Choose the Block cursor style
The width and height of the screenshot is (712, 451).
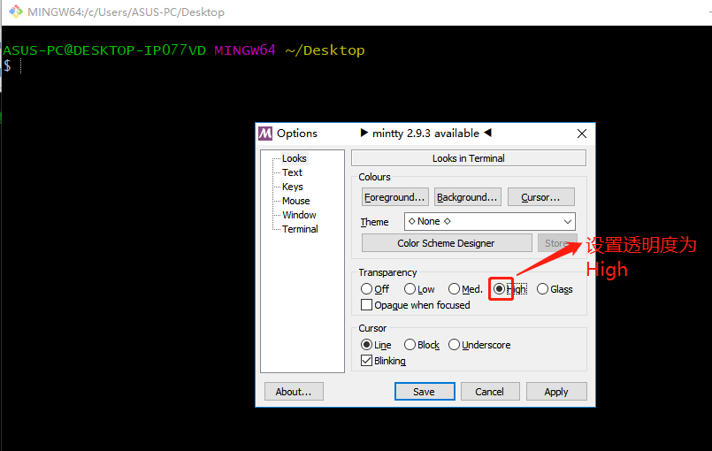tap(410, 345)
